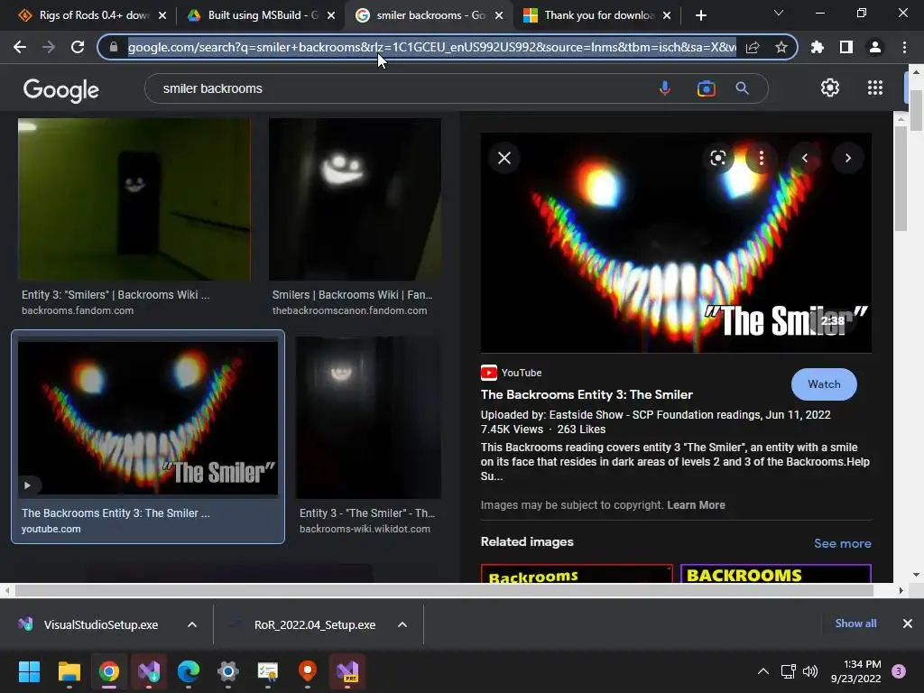This screenshot has width=924, height=693.
Task: Close the Rigs of Rods tab
Action: pyautogui.click(x=162, y=15)
